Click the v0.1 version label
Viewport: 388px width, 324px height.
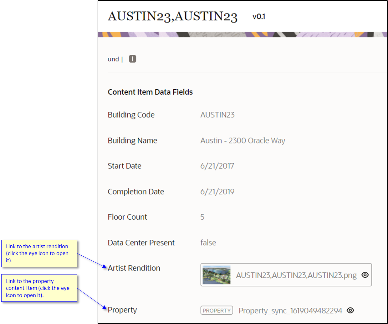point(259,17)
